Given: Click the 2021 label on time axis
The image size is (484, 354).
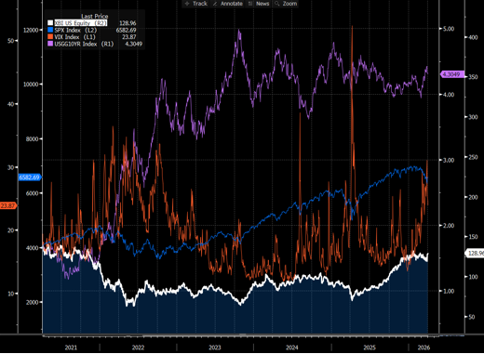Looking at the screenshot, I should [71, 347].
